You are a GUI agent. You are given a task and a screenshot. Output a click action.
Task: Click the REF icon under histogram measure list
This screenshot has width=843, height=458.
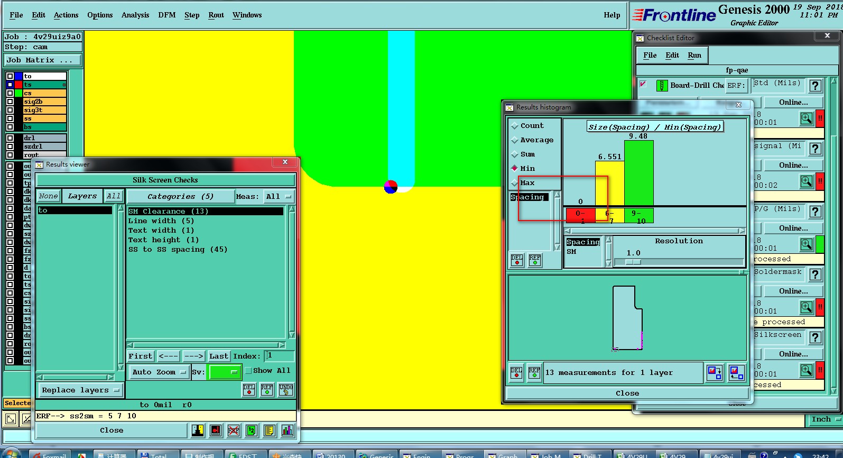[x=535, y=260]
